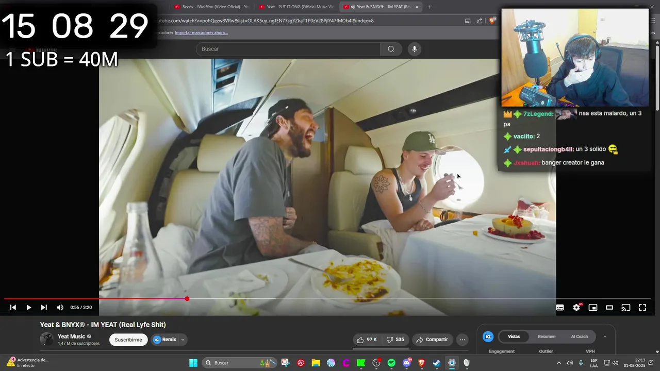Open Spotify from the taskbar
Image resolution: width=660 pixels, height=371 pixels.
coord(391,363)
